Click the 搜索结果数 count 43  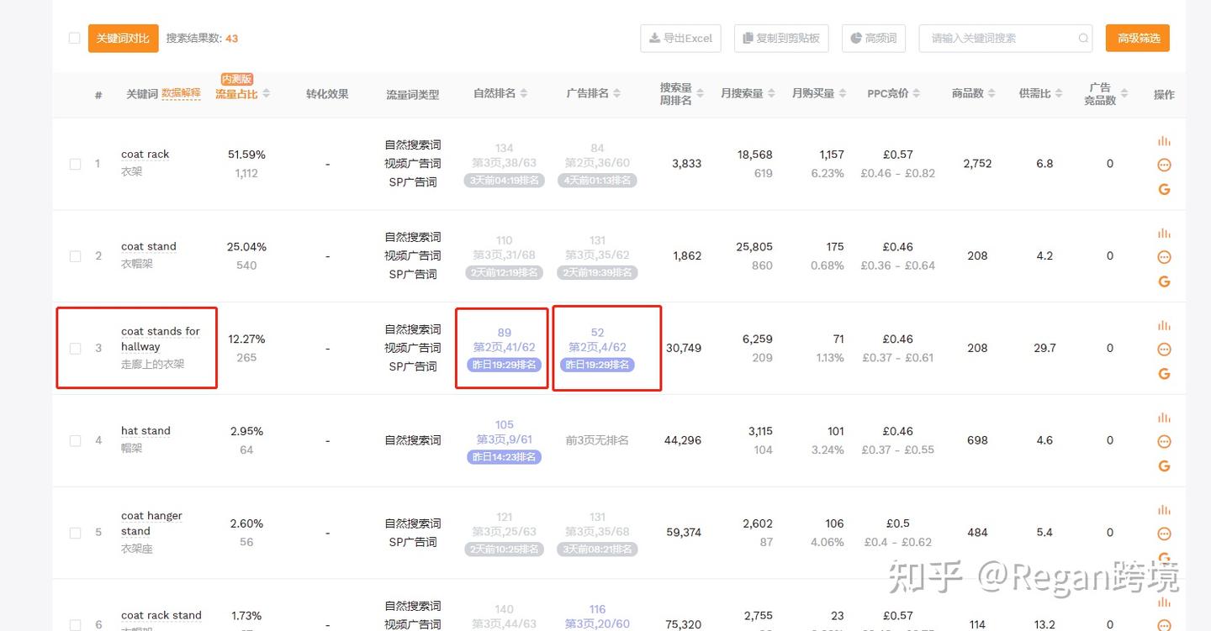(x=231, y=39)
